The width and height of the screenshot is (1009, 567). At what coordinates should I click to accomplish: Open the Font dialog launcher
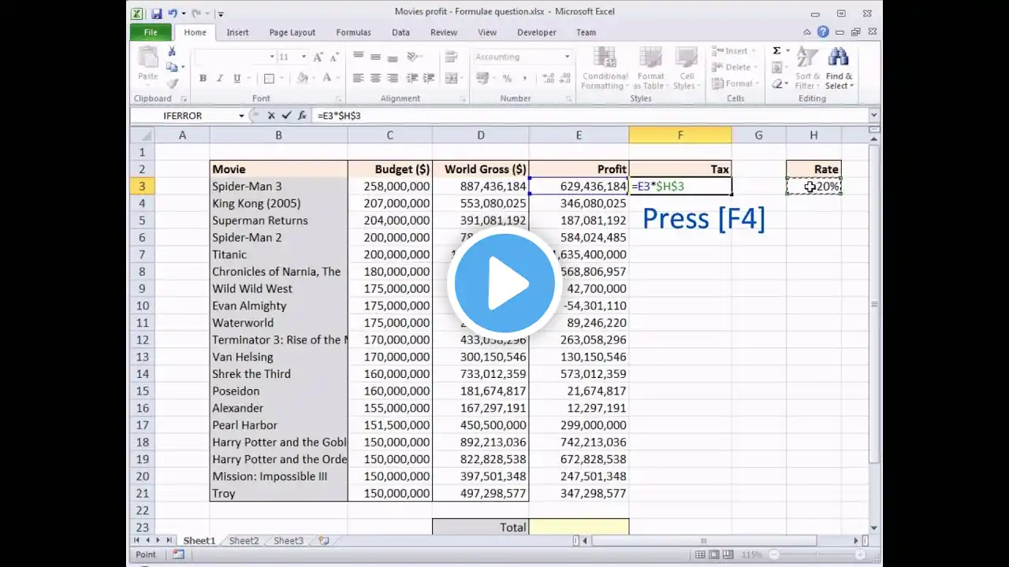point(340,99)
